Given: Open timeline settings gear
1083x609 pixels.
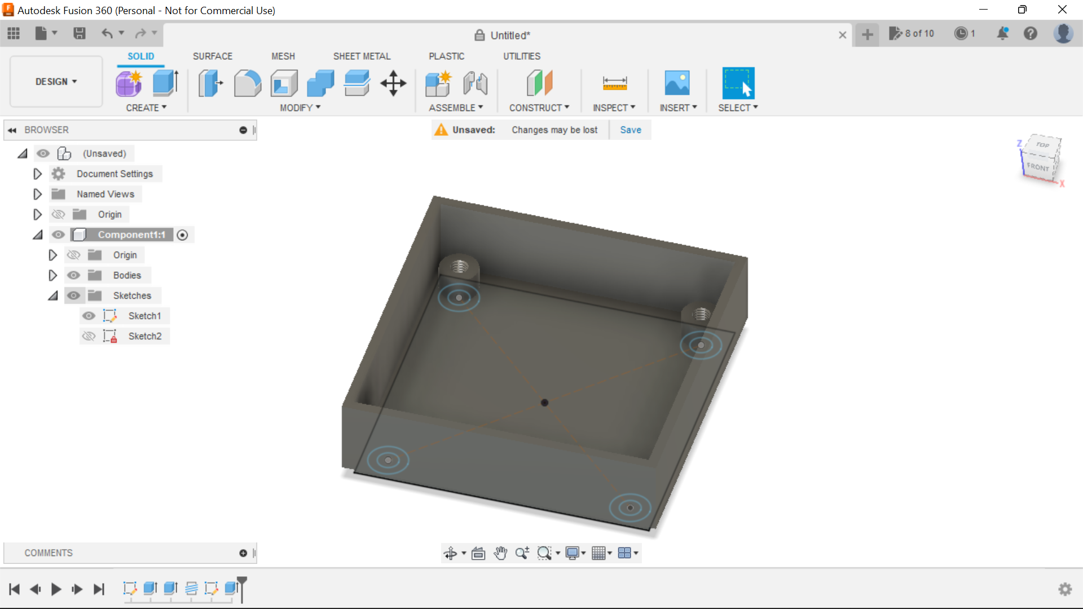Looking at the screenshot, I should click(1065, 589).
